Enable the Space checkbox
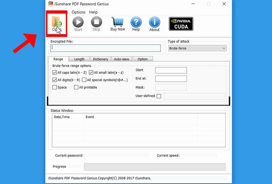The height and width of the screenshot is (184, 272). tap(54, 87)
